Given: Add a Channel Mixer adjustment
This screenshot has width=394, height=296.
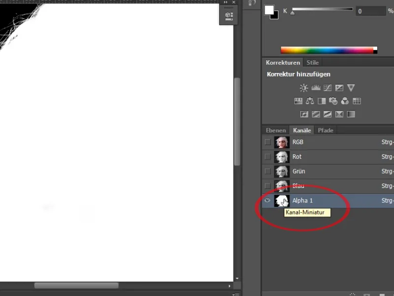Looking at the screenshot, I should click(x=345, y=101).
